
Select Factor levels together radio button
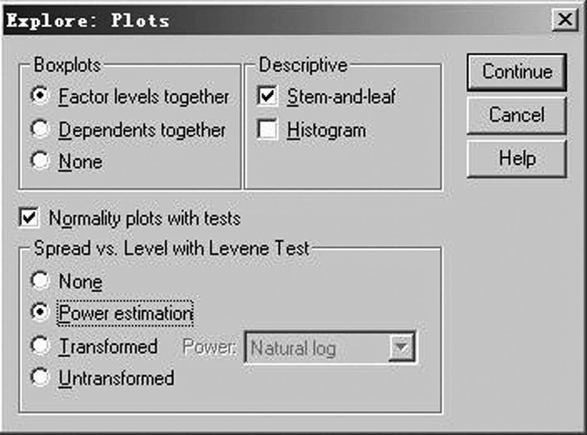point(40,96)
